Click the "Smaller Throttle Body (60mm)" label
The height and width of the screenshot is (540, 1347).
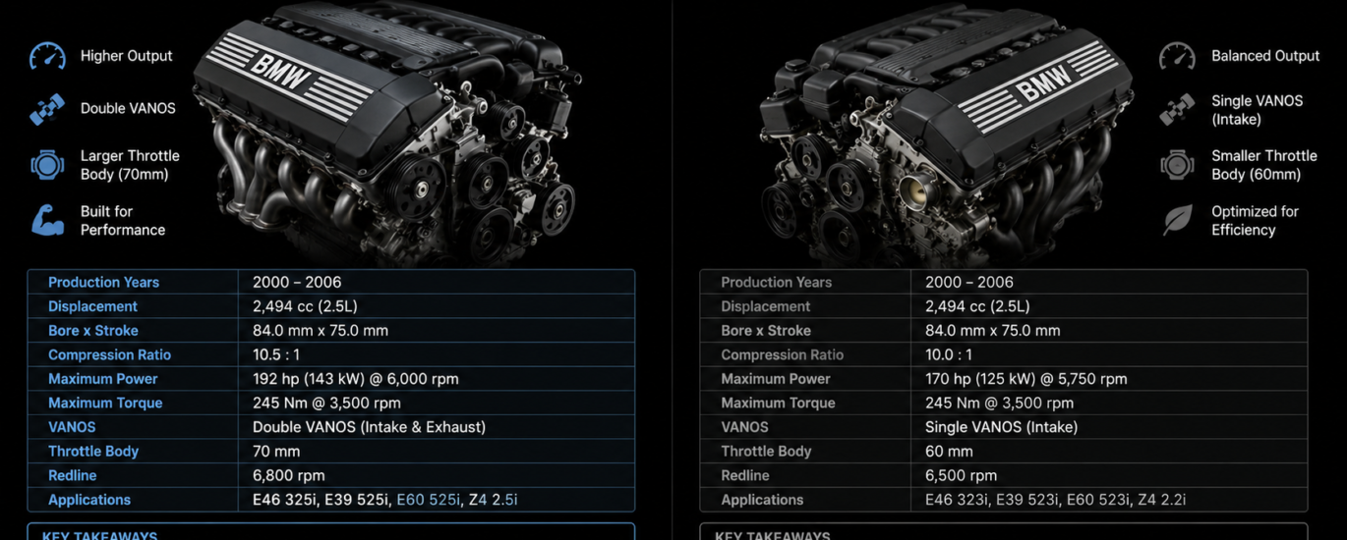[x=1263, y=165]
